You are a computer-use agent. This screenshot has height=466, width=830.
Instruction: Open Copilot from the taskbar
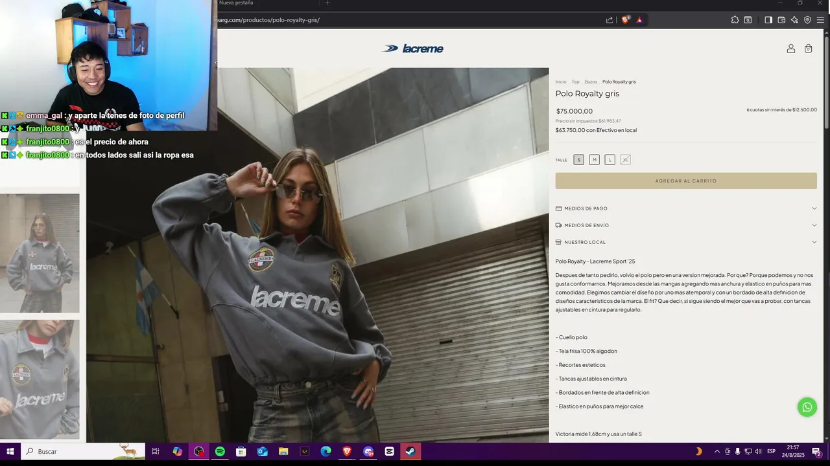177,451
